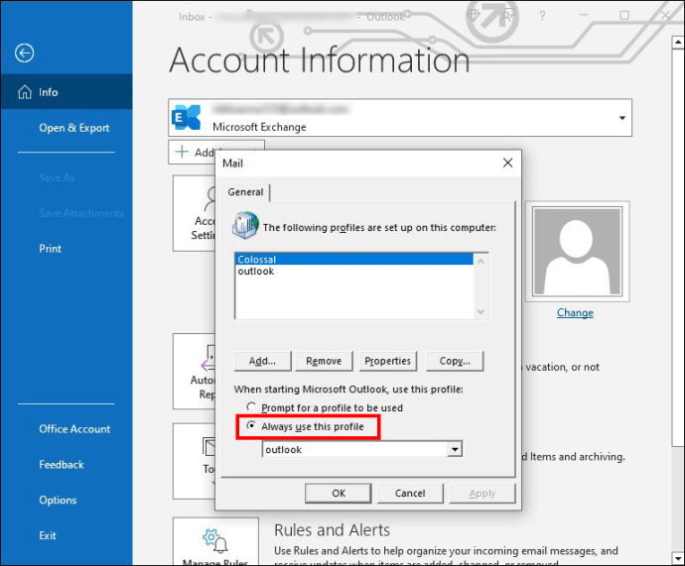Click the Apply button
Image resolution: width=685 pixels, height=566 pixels.
click(482, 494)
